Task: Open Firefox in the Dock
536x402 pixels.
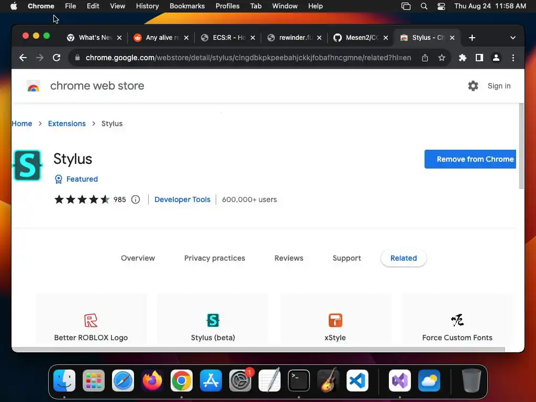Action: pos(152,381)
